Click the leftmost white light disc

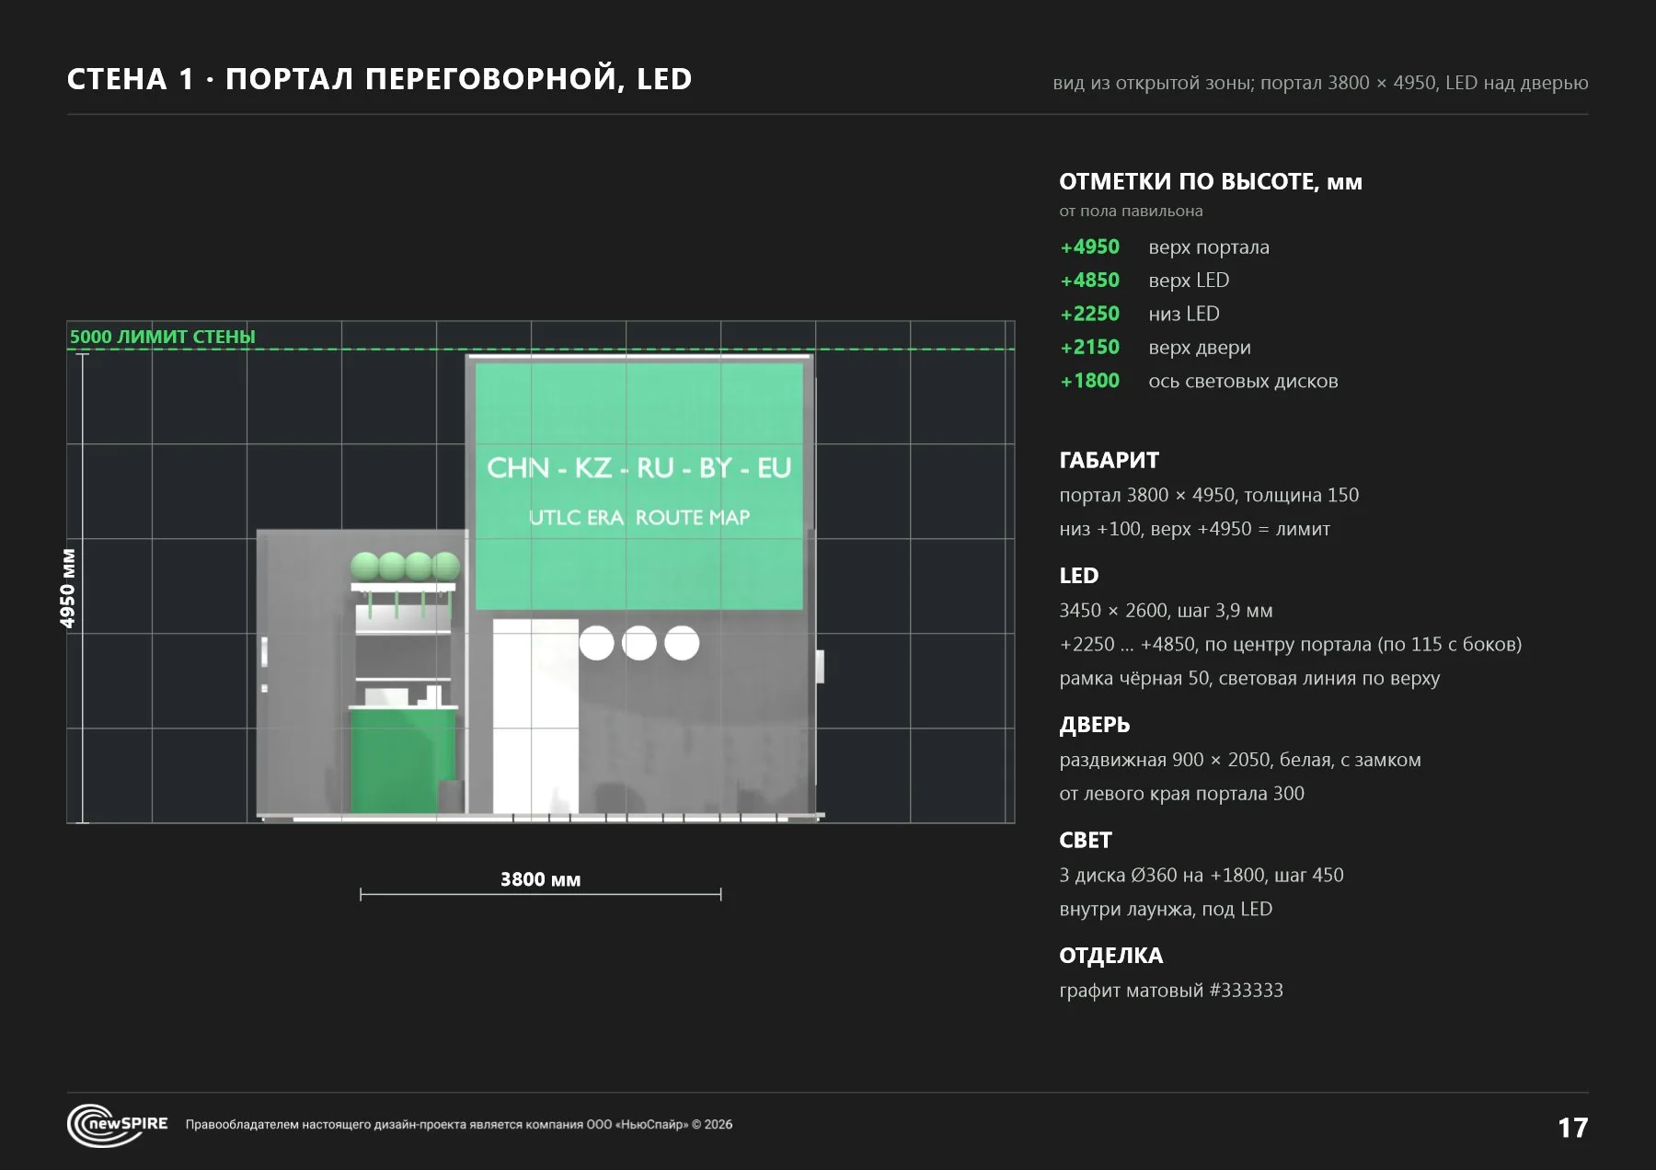pos(596,643)
